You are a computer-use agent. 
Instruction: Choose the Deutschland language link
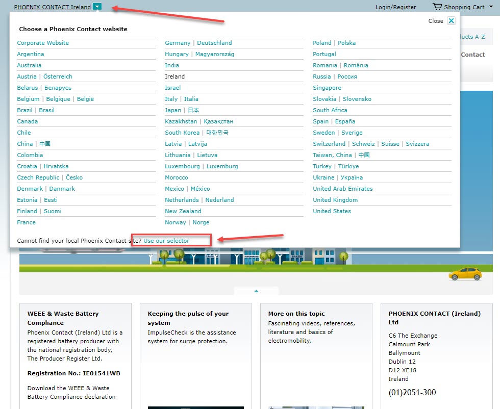(x=214, y=43)
